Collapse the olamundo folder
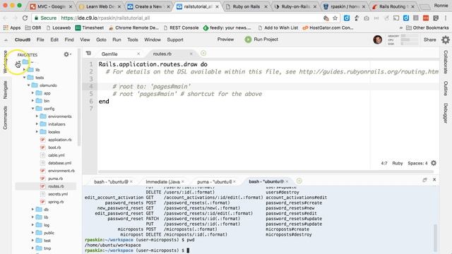The width and height of the screenshot is (452, 254). coord(28,85)
